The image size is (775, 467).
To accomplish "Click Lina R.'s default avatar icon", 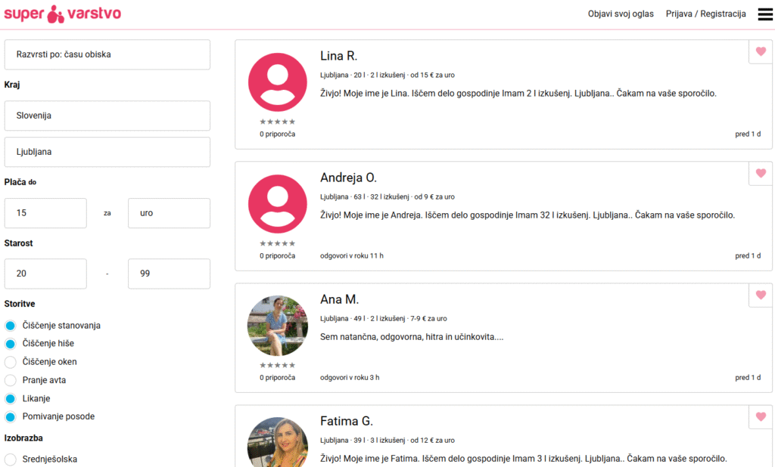I will (x=278, y=82).
